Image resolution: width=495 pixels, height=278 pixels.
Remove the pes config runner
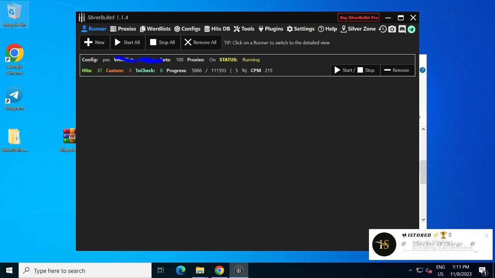click(397, 70)
